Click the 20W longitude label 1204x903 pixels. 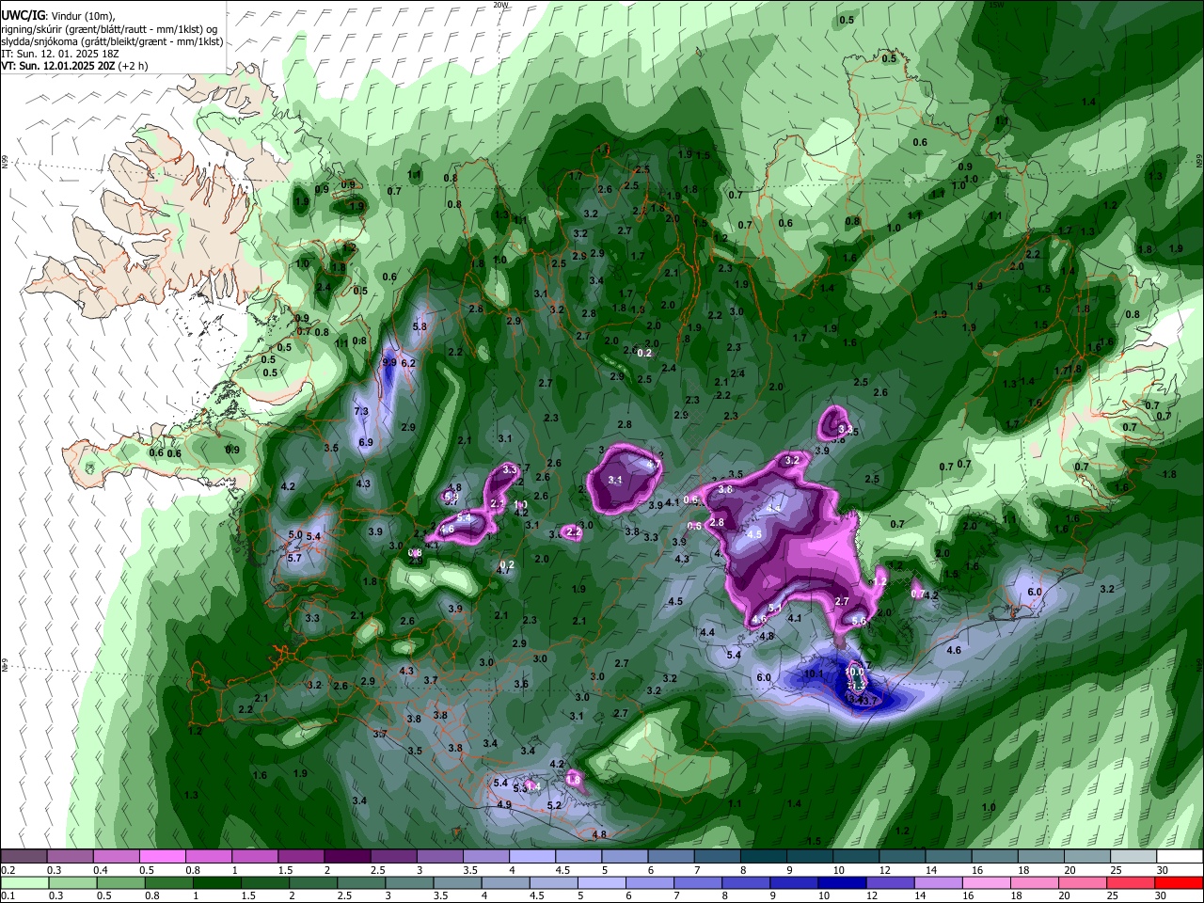pyautogui.click(x=500, y=5)
